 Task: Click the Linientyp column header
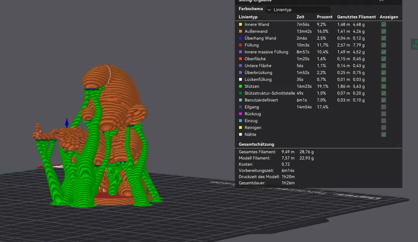pos(248,17)
